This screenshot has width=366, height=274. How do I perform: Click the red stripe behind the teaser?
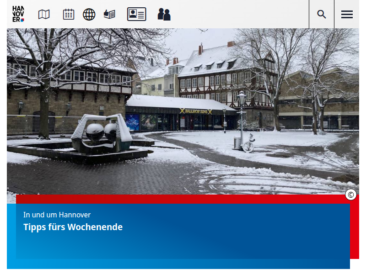(355, 228)
